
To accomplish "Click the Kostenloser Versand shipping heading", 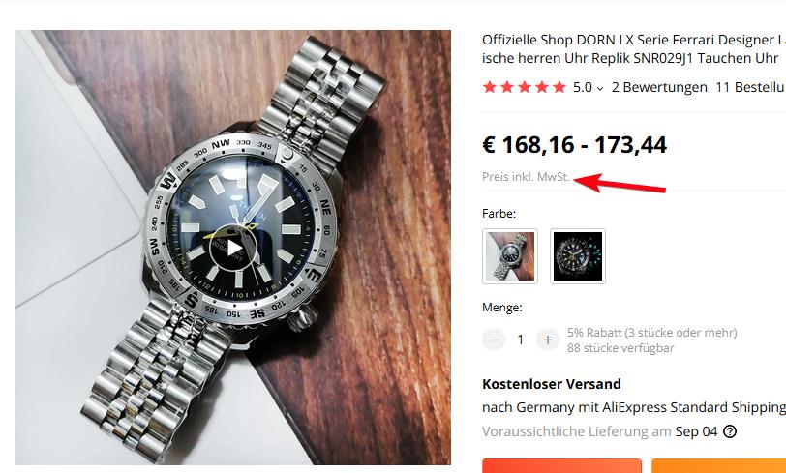I will pyautogui.click(x=552, y=384).
